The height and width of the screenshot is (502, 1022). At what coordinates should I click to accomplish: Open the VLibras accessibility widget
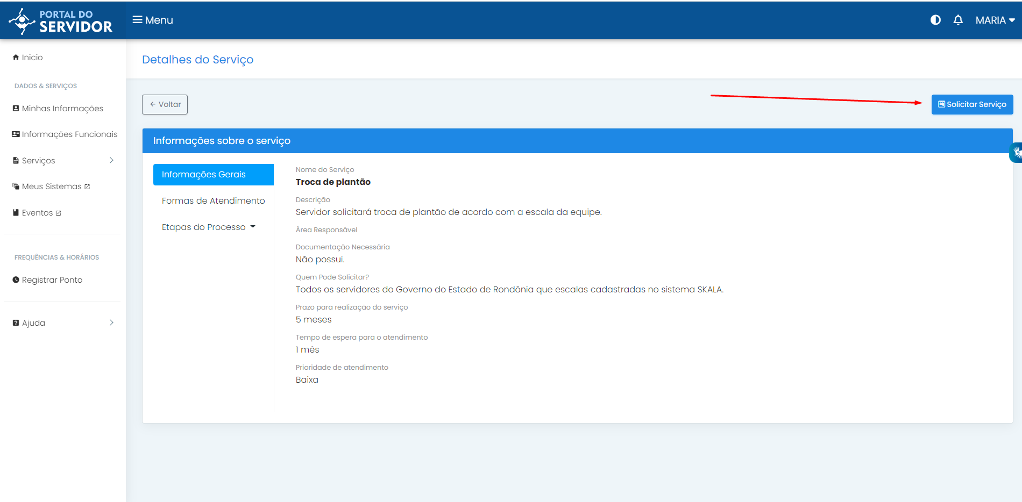pyautogui.click(x=1016, y=153)
